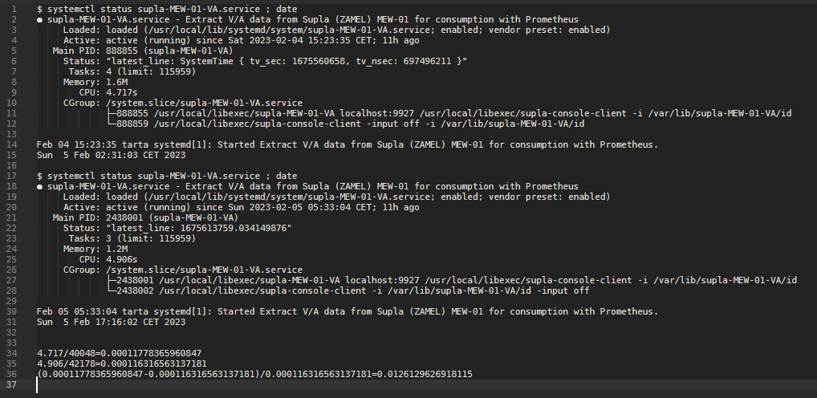Click the 4.906/42178 calculation line

[119, 363]
